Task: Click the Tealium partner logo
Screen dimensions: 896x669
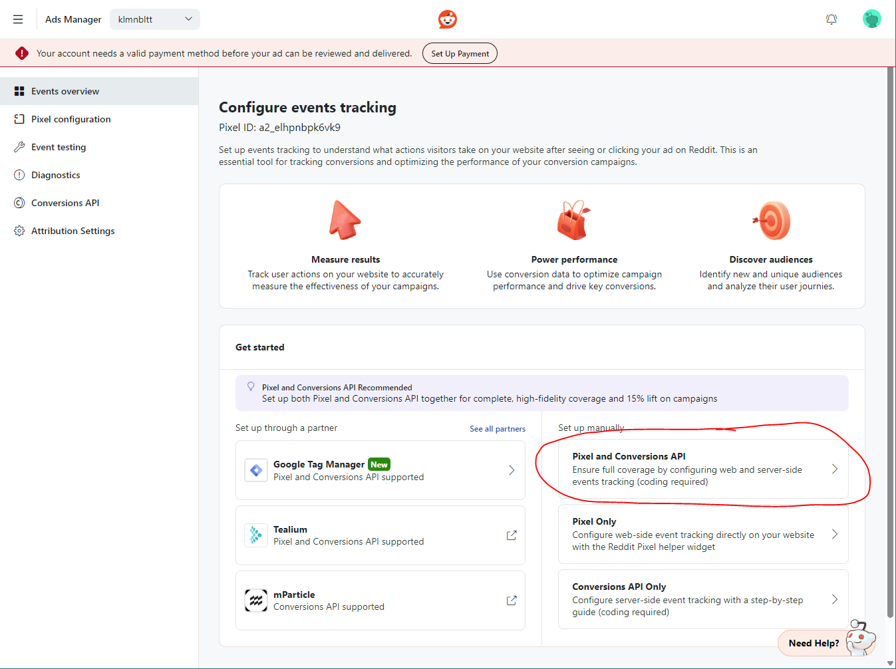Action: [x=256, y=535]
